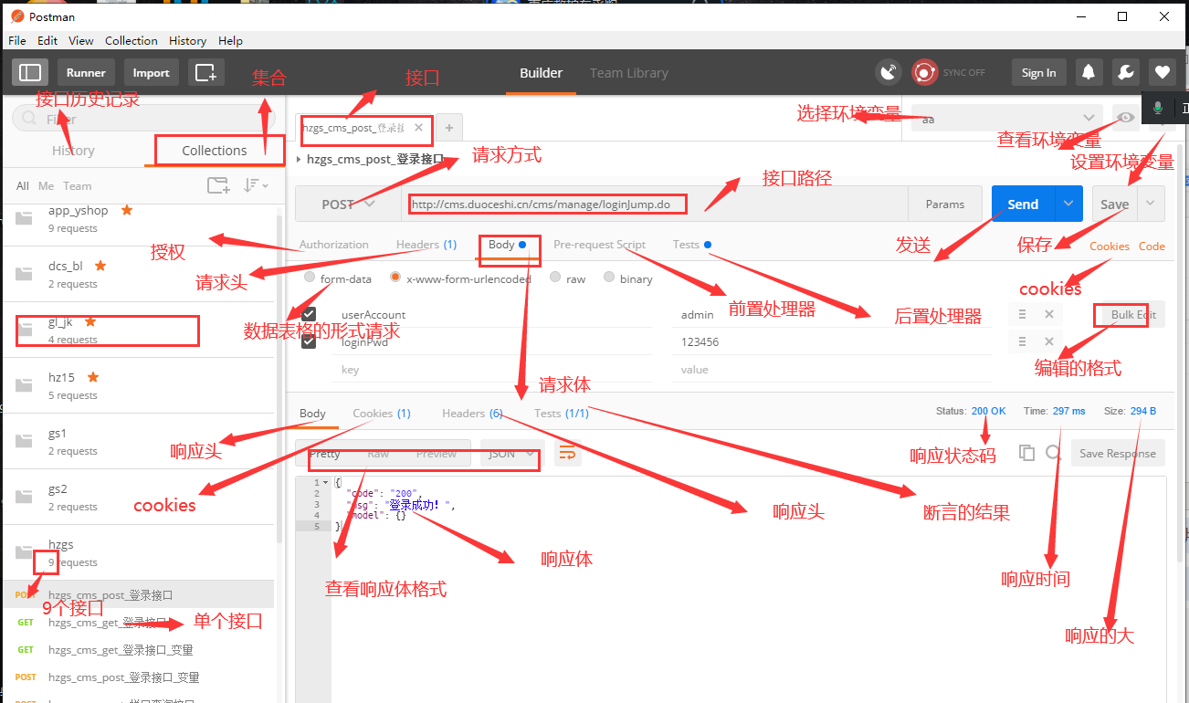Open the request Authorization tab
Viewport: 1189px width, 703px height.
click(x=334, y=245)
